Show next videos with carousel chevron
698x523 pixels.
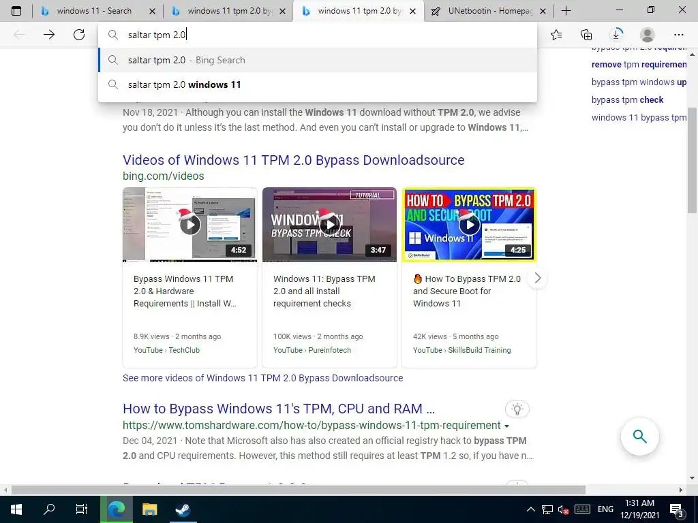pyautogui.click(x=537, y=279)
